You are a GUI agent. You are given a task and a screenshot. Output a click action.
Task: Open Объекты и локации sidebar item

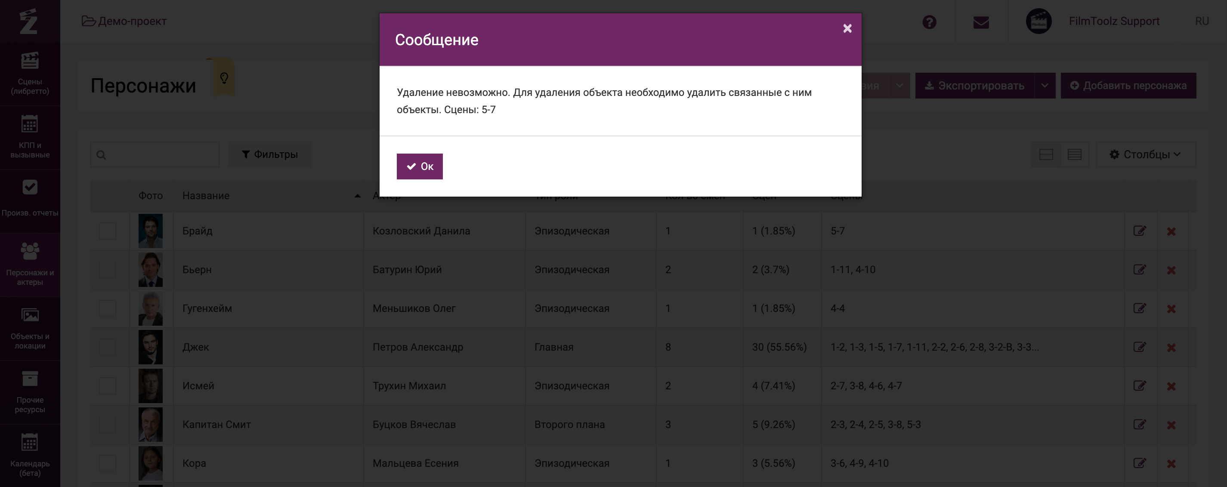point(30,329)
